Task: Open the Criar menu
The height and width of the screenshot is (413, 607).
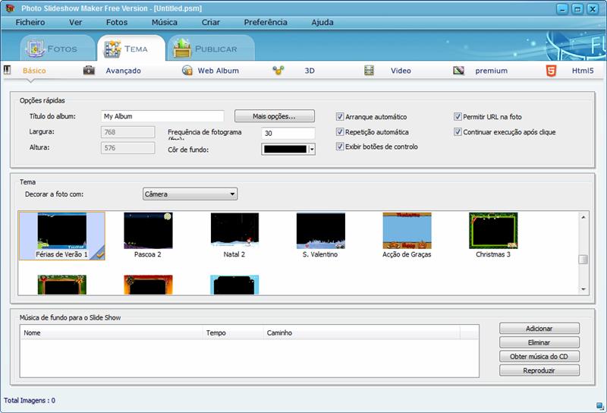Action: [211, 22]
